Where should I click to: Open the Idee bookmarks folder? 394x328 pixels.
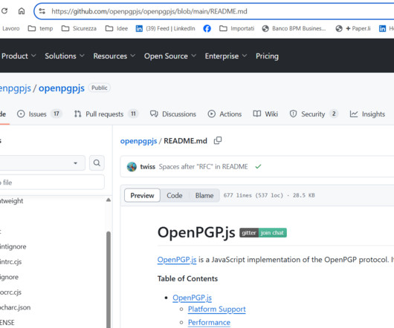117,28
